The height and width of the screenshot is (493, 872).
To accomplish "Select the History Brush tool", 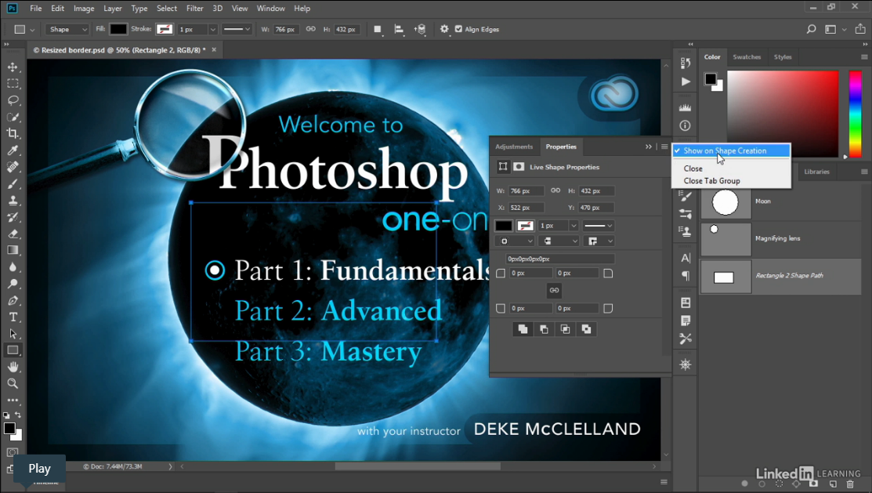I will [13, 217].
